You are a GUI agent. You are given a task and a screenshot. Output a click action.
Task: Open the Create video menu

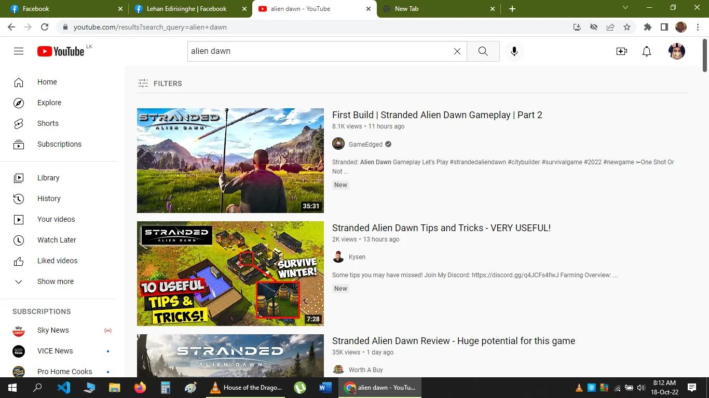tap(621, 51)
